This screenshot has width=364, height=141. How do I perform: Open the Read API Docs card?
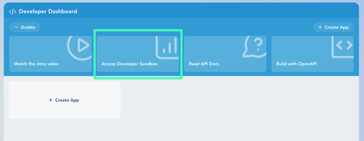pos(225,54)
